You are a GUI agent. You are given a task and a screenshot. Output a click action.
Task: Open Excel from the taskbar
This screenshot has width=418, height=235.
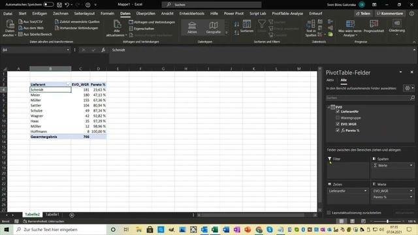215,229
